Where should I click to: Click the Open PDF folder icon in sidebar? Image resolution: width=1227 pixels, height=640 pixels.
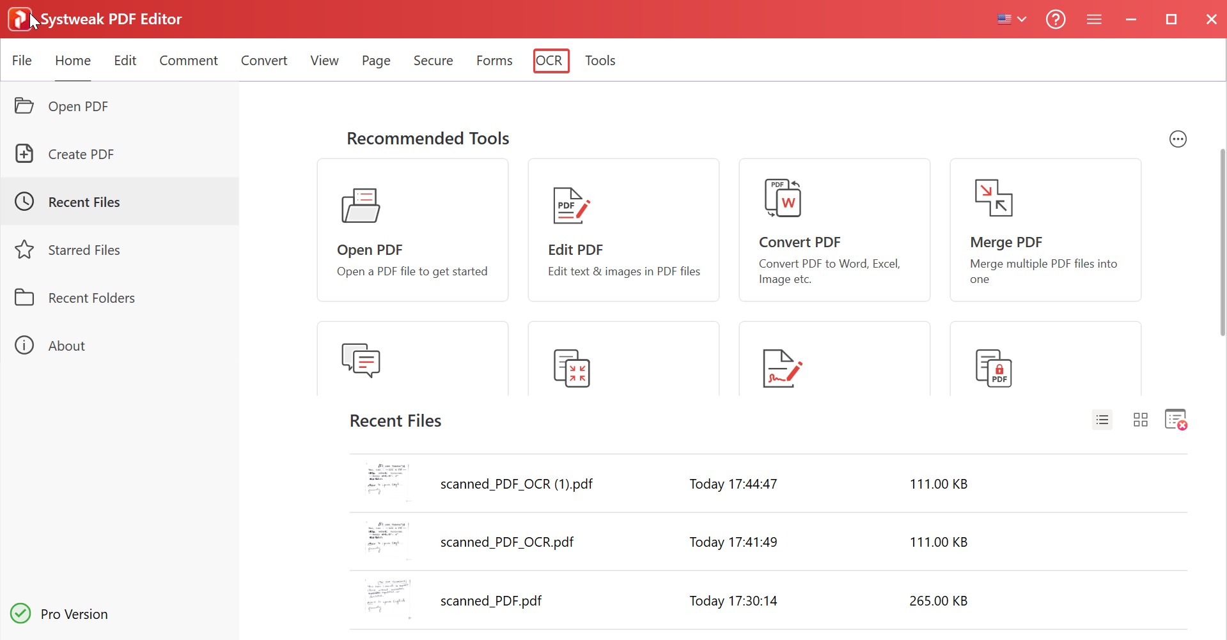tap(24, 105)
